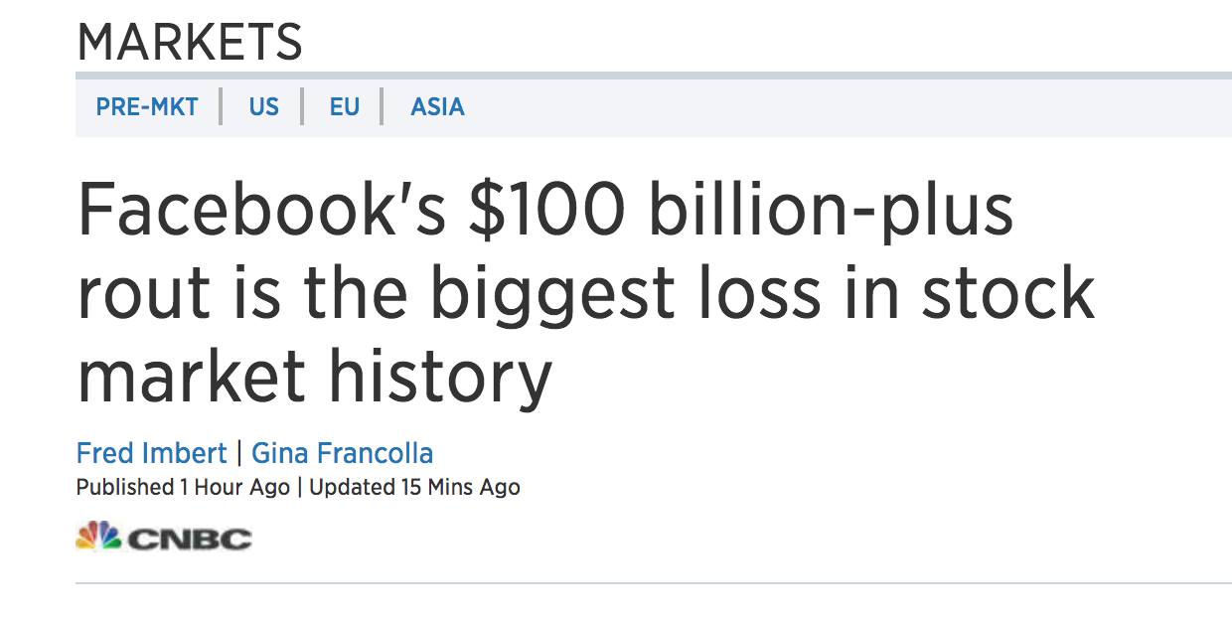Click the Facebook rout article headline
Image resolution: width=1232 pixels, height=622 pixels.
click(x=586, y=295)
